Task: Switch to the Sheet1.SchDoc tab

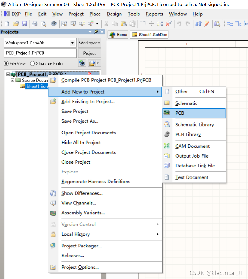Action: (x=149, y=35)
